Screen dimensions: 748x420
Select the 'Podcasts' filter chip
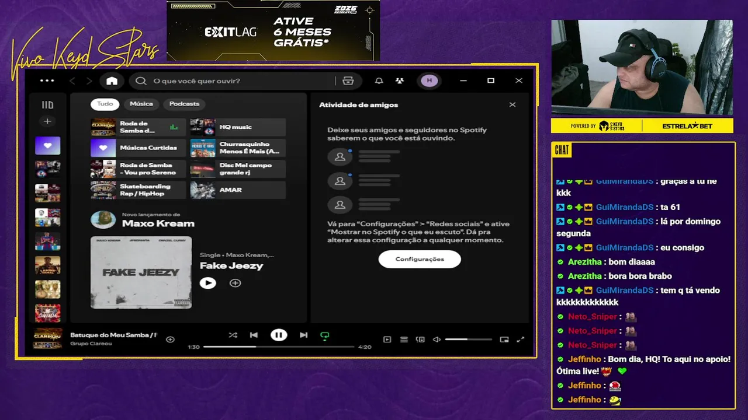coord(184,104)
